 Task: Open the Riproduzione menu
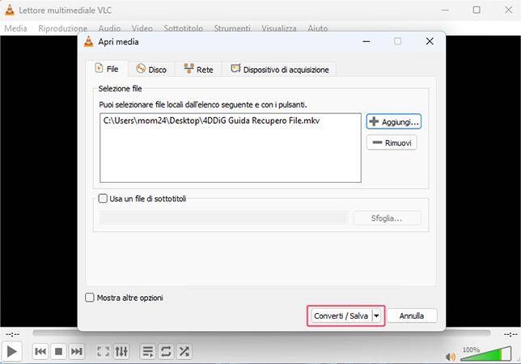63,28
